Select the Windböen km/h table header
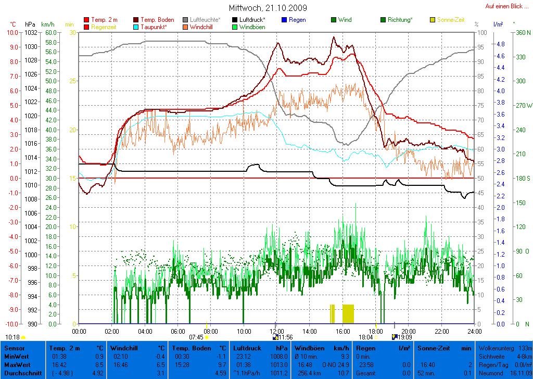The width and height of the screenshot is (533, 379). tap(321, 348)
